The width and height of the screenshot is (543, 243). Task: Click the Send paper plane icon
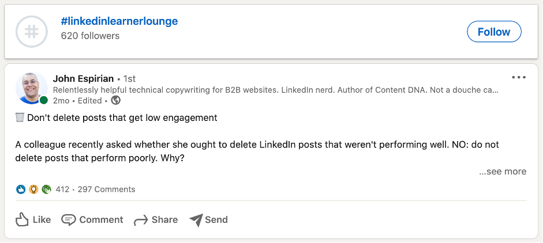(196, 219)
